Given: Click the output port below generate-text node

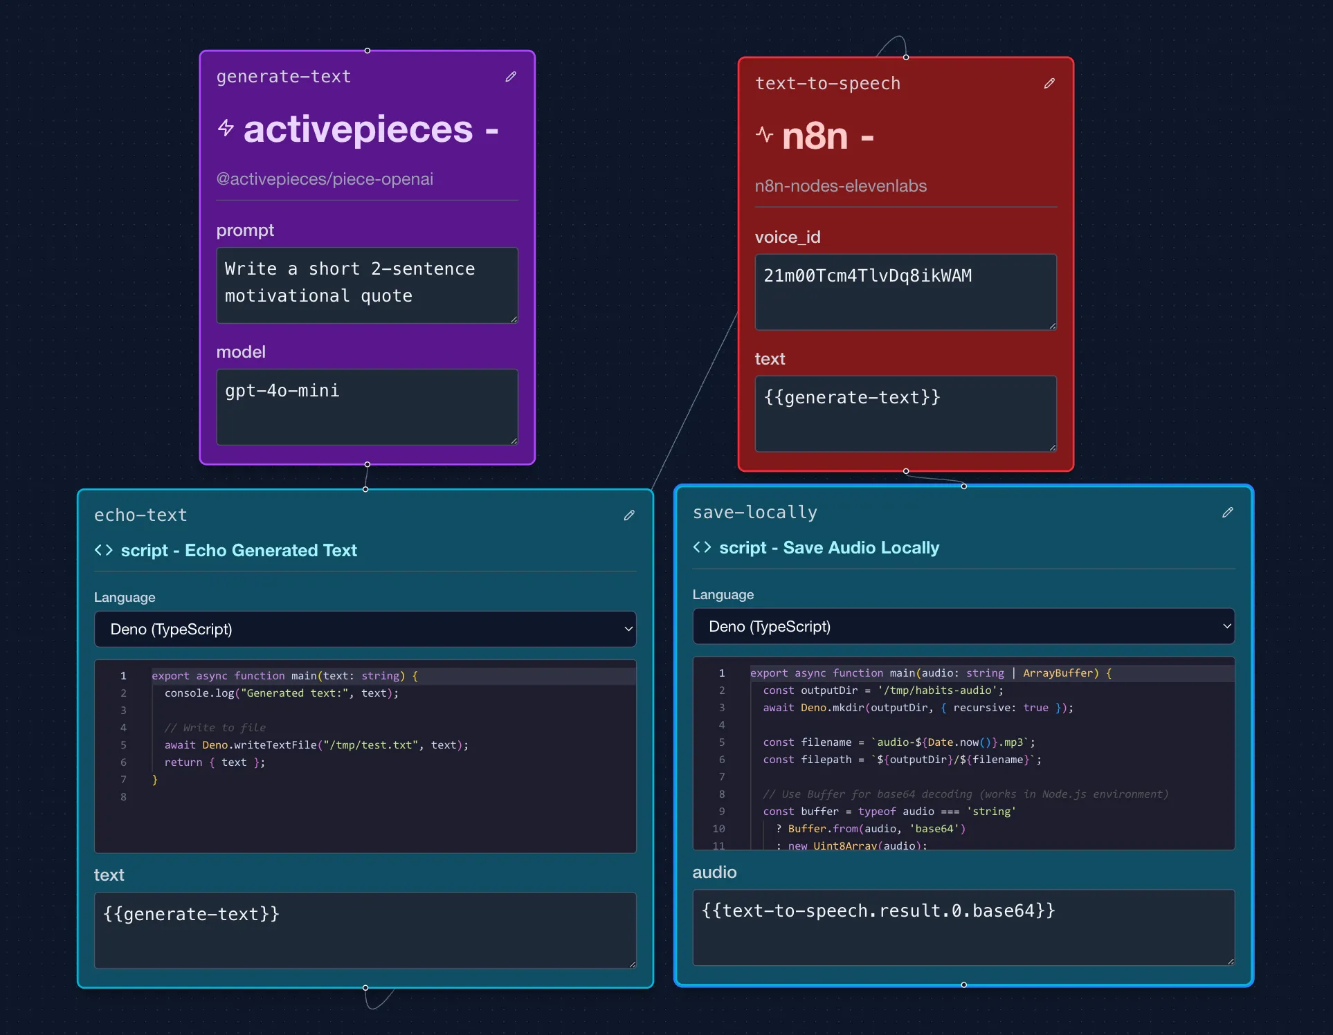Looking at the screenshot, I should [366, 465].
